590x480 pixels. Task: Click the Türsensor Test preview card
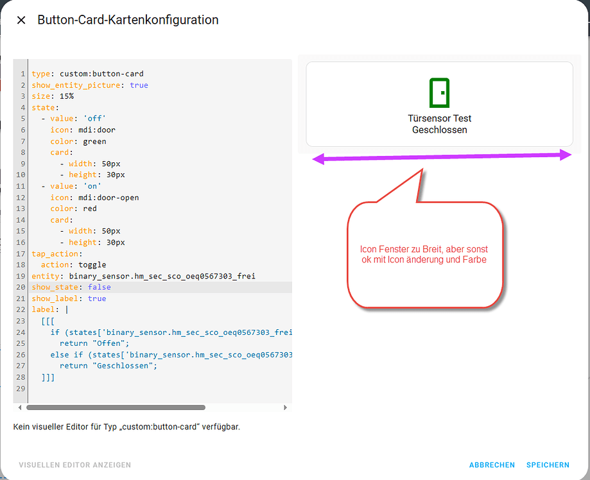pyautogui.click(x=439, y=104)
